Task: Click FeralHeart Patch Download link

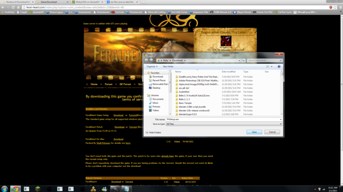Action: click(x=119, y=127)
